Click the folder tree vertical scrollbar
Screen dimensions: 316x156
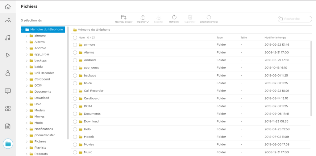pos(68,83)
